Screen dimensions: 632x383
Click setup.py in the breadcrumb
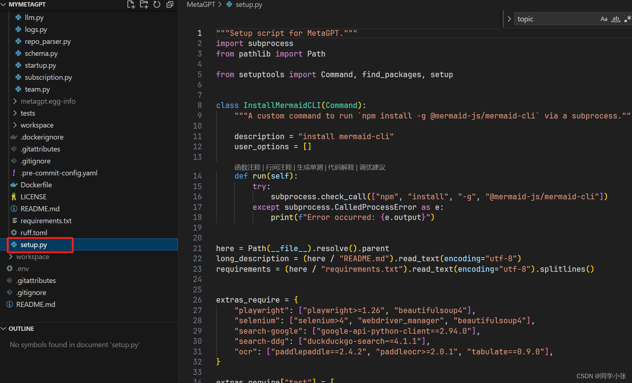(249, 4)
